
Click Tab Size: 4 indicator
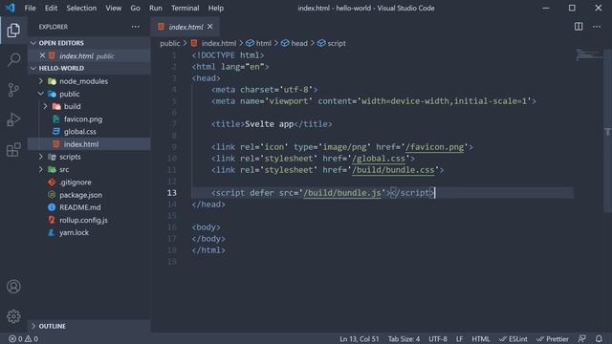tap(404, 338)
